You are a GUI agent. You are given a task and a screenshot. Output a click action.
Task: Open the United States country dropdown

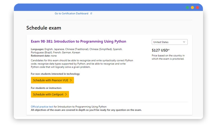click(170, 42)
